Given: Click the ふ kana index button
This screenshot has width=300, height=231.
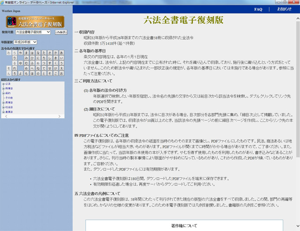Looking at the screenshot, I should click(32, 63).
